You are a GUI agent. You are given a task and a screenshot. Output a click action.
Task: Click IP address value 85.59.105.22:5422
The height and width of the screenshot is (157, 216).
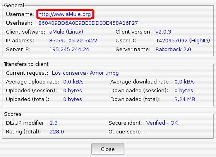73,41
